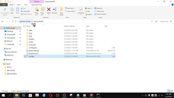Open HDD (D:) in the sidebar
The width and height of the screenshot is (174, 98).
click(x=10, y=55)
